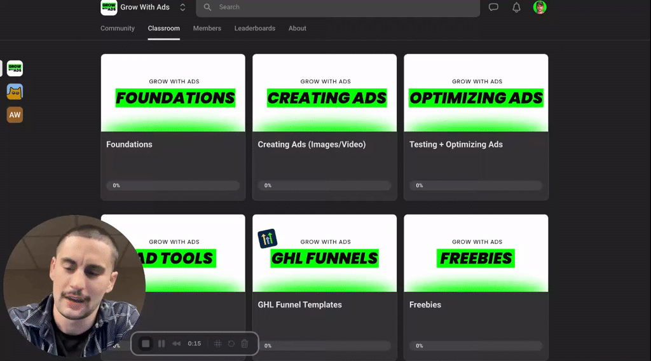Select the Classroom tab
651x361 pixels.
[163, 28]
